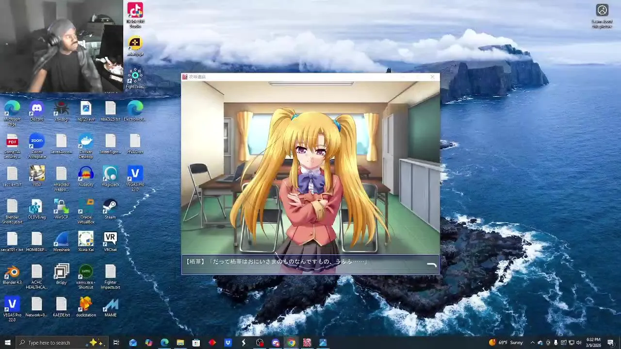The width and height of the screenshot is (621, 349).
Task: Open Outlook from the taskbar
Action: (133, 343)
